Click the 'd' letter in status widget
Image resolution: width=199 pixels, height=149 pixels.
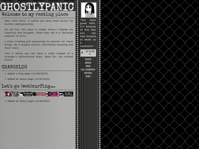82,52
